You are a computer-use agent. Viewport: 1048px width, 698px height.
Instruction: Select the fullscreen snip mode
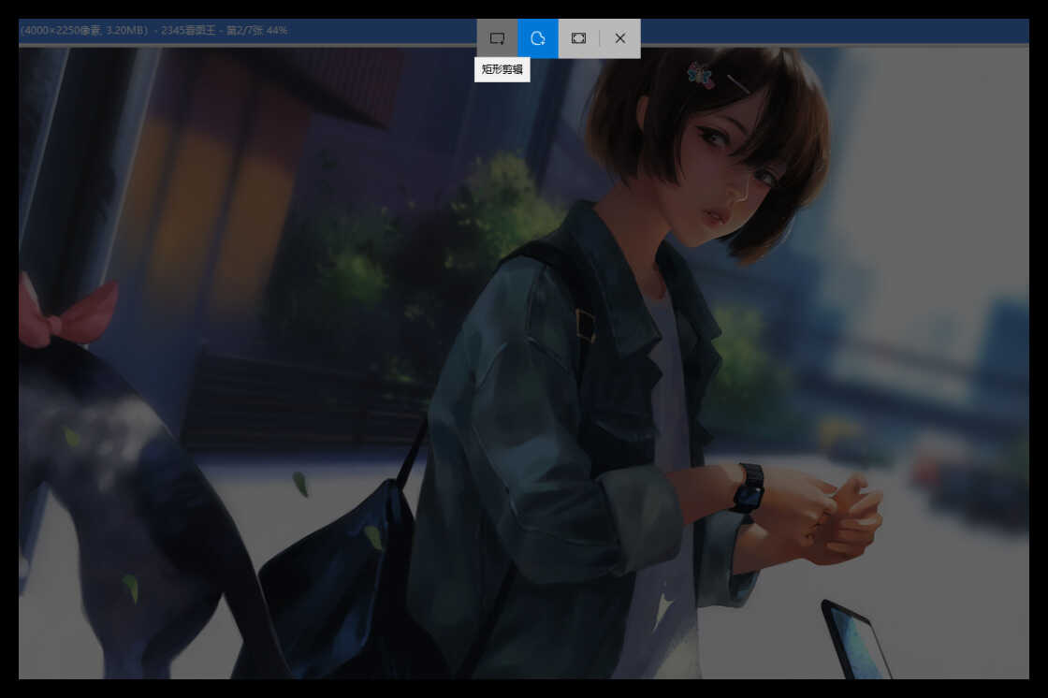tap(578, 38)
